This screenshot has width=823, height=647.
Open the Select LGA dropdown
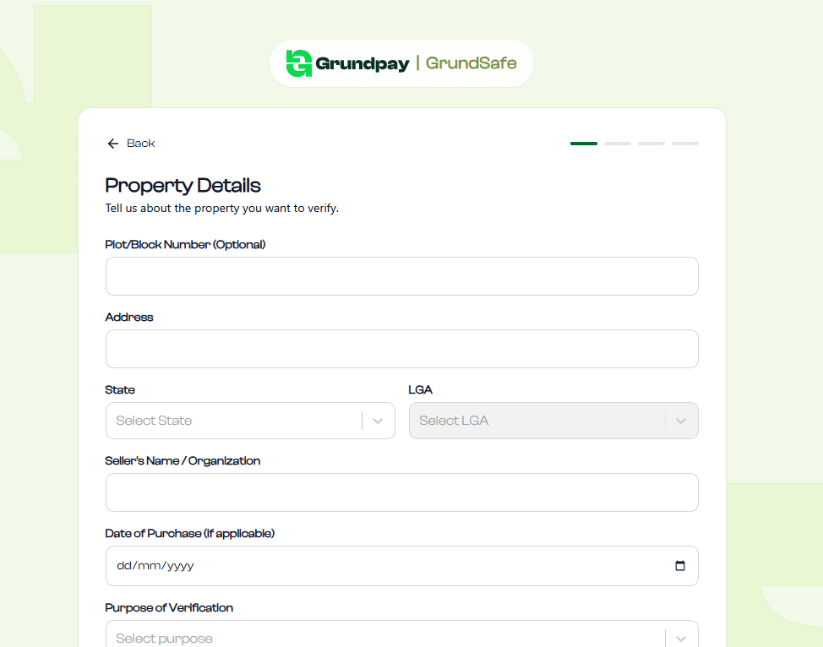(537, 421)
